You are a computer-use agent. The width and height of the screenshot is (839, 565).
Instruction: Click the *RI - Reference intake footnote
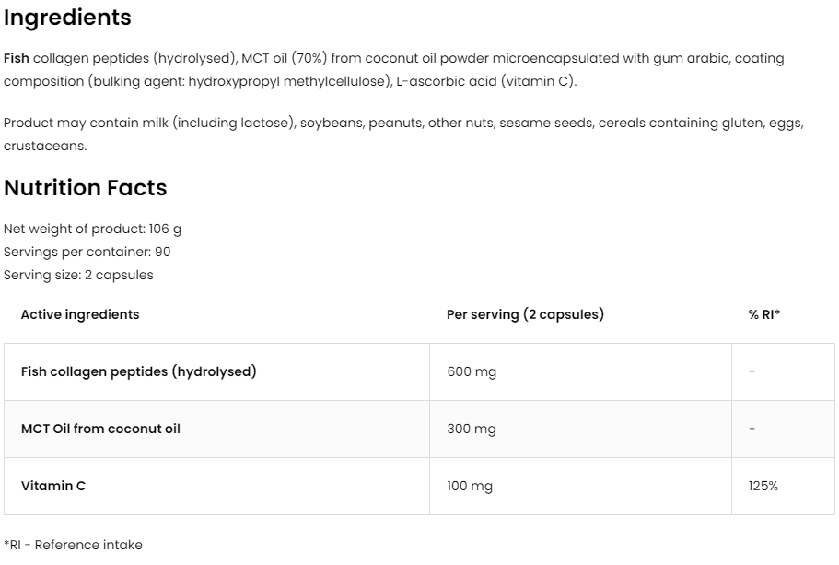pyautogui.click(x=73, y=545)
